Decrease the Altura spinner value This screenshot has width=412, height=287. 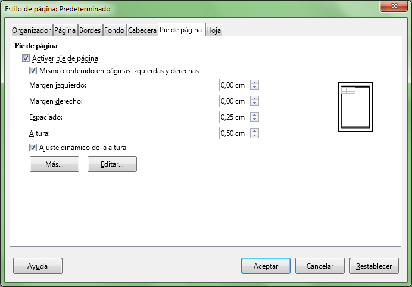pyautogui.click(x=255, y=136)
